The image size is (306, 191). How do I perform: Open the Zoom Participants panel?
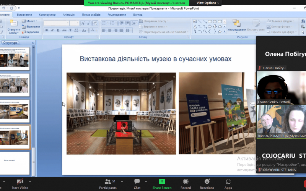pyautogui.click(x=108, y=184)
